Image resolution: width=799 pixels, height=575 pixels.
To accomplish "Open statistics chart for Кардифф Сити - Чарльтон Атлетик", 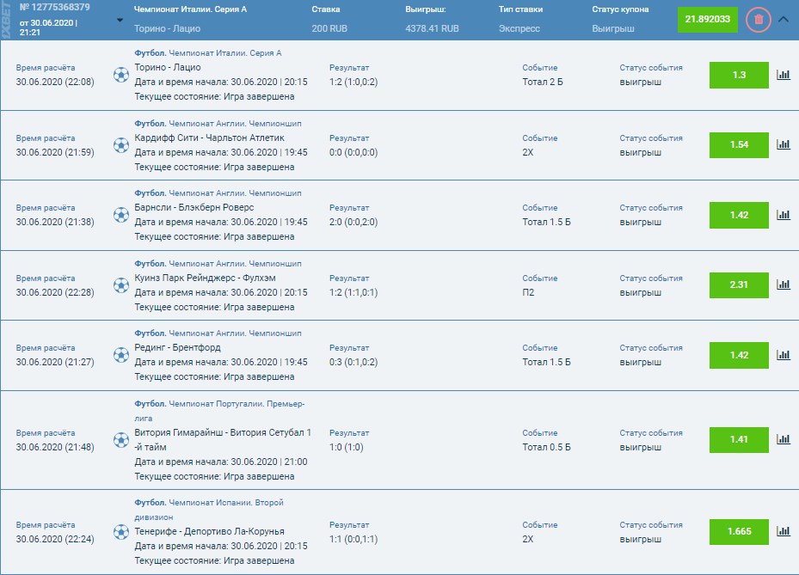I will (x=784, y=144).
